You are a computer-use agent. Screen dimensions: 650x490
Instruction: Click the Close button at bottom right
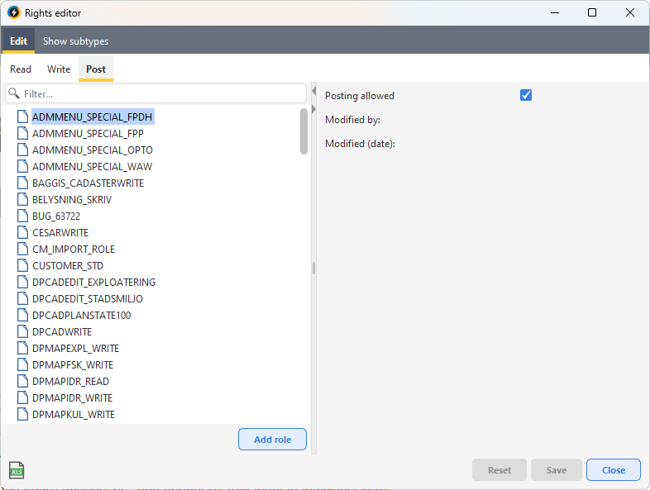pyautogui.click(x=613, y=470)
